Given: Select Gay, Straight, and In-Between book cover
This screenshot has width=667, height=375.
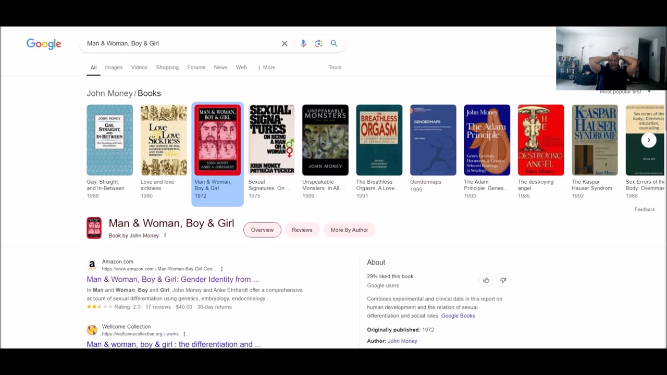Looking at the screenshot, I should click(110, 140).
